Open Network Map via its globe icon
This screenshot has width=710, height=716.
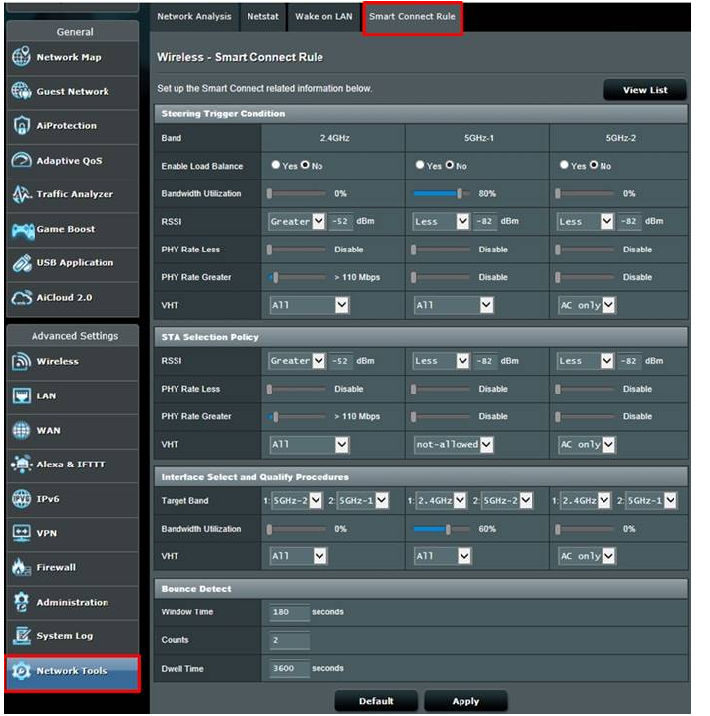(x=21, y=56)
